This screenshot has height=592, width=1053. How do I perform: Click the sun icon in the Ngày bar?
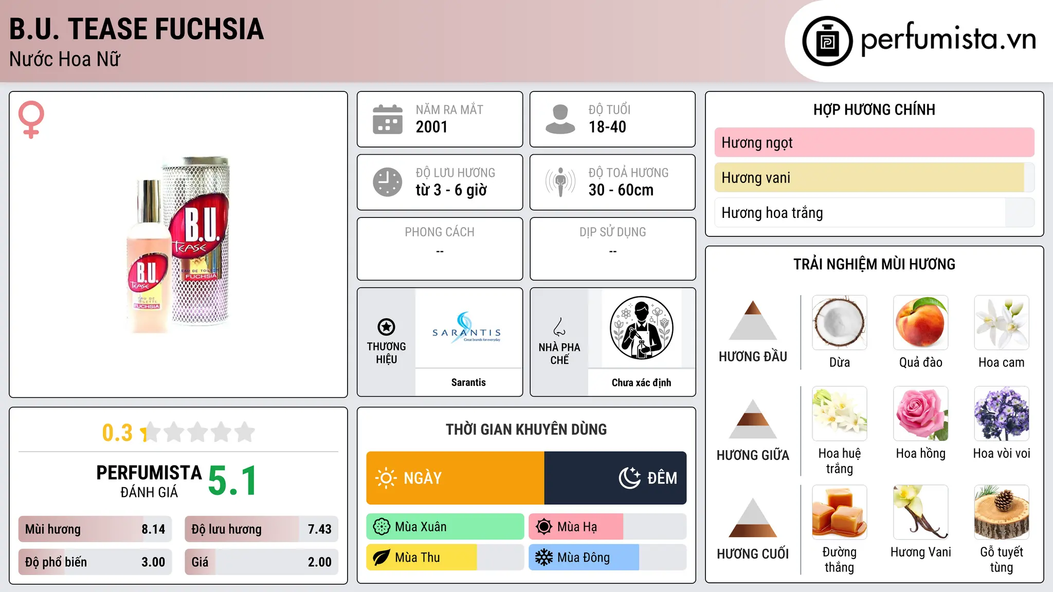point(386,478)
